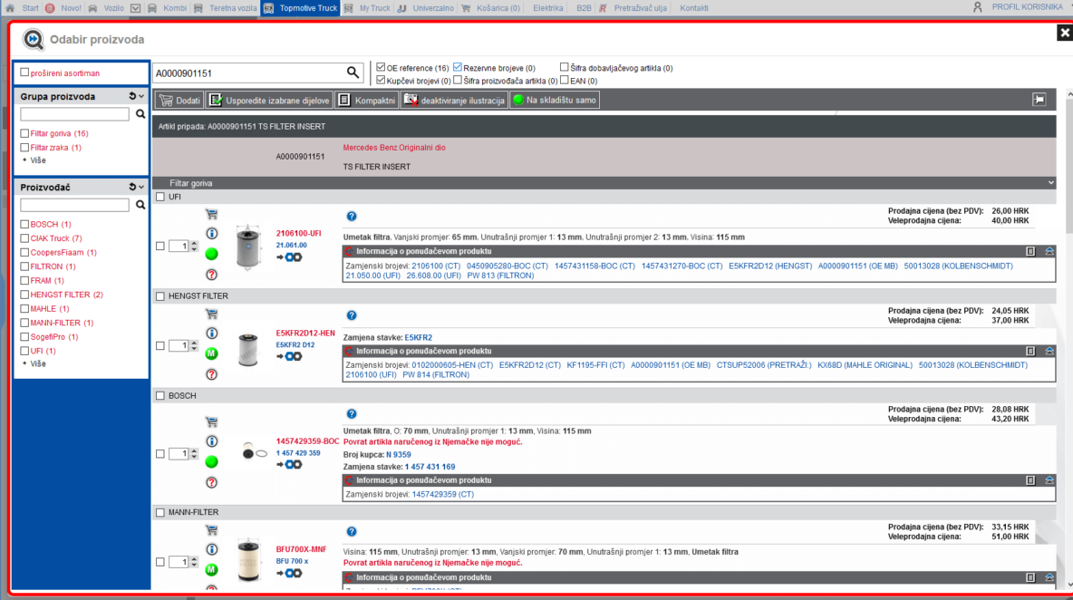Image resolution: width=1073 pixels, height=600 pixels.
Task: Click the link icon under 21.061.00
Action: click(289, 257)
